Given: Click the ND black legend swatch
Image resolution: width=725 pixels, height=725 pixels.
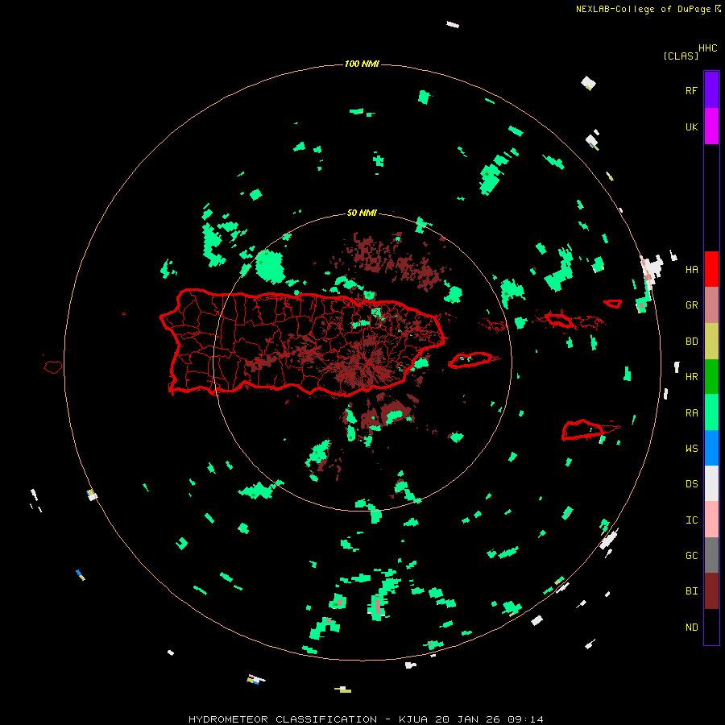Looking at the screenshot, I should pyautogui.click(x=711, y=627).
